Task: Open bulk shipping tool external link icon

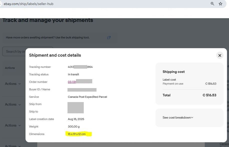Action: pyautogui.click(x=109, y=38)
